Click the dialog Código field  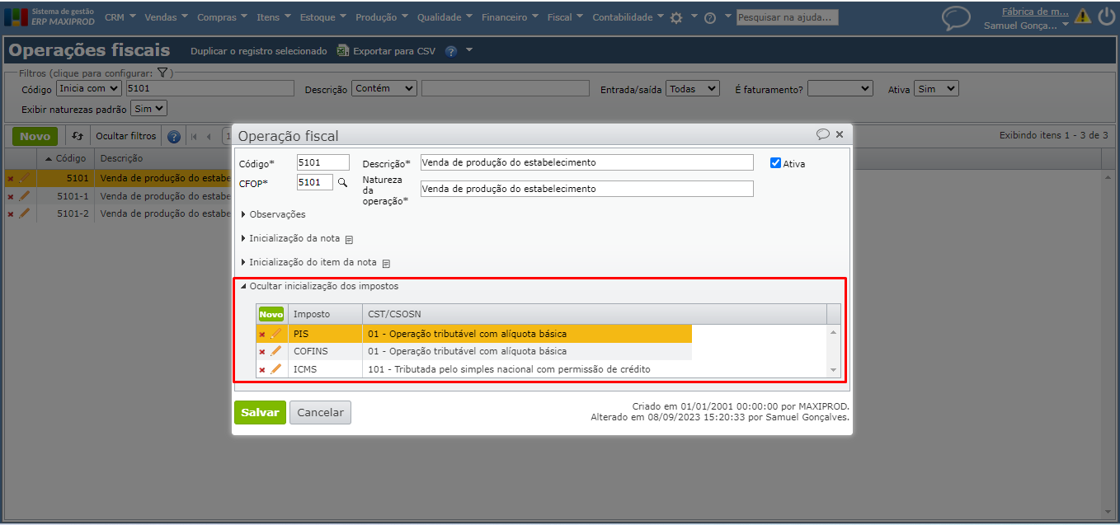click(x=323, y=162)
